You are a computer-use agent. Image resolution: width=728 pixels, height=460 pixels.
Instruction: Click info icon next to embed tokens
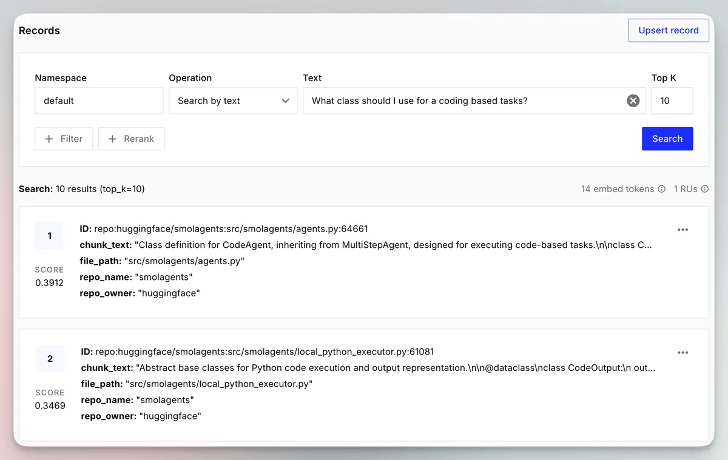coord(662,189)
